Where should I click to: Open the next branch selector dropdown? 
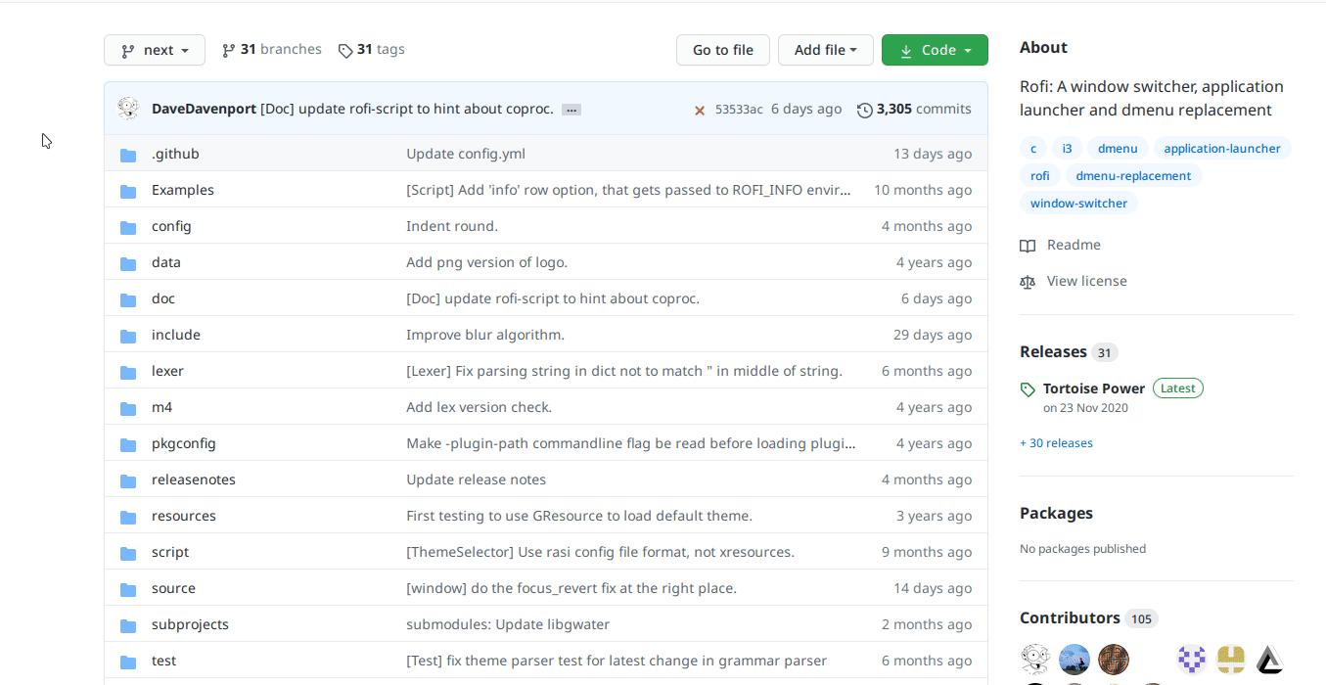(155, 50)
